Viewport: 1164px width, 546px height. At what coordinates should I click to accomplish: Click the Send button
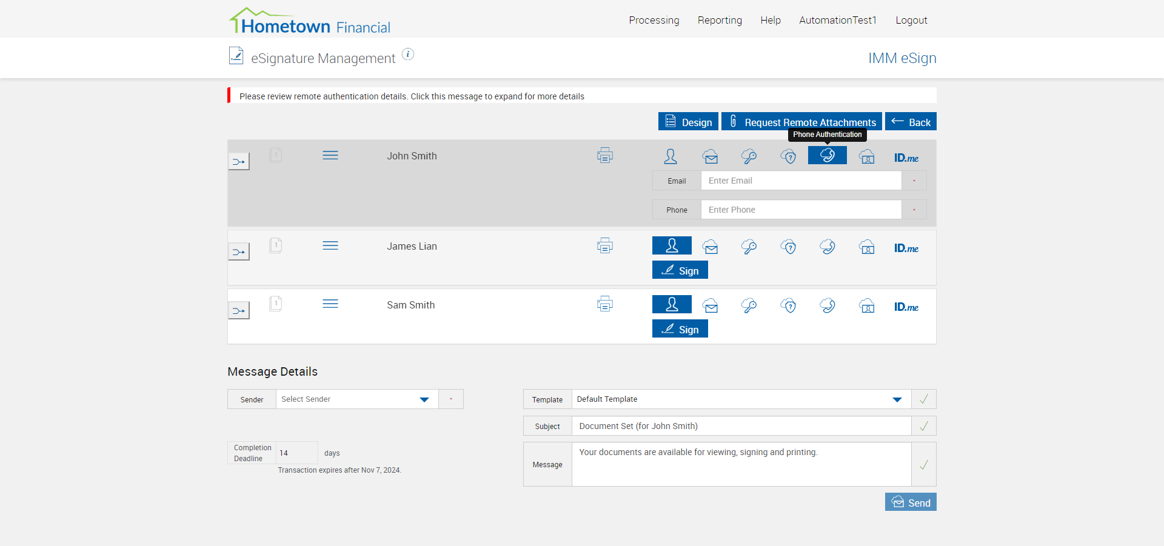pos(911,502)
